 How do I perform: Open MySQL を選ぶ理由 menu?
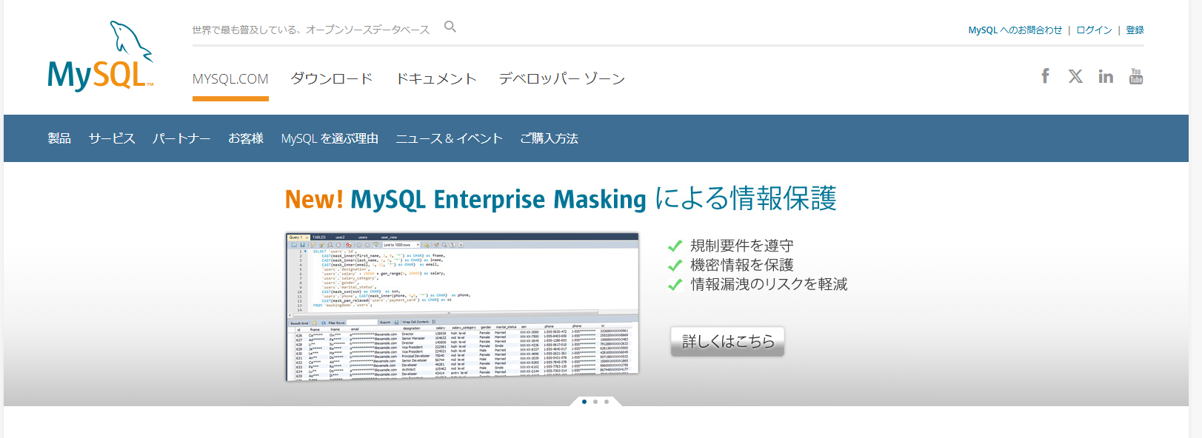point(330,138)
